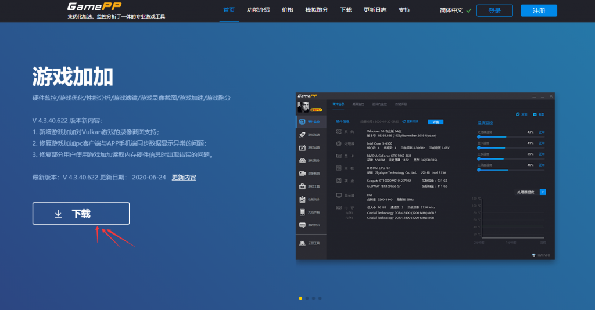Open 游戏资讯 news icon in app preview
Viewport: 595px width, 310px height.
(x=302, y=225)
